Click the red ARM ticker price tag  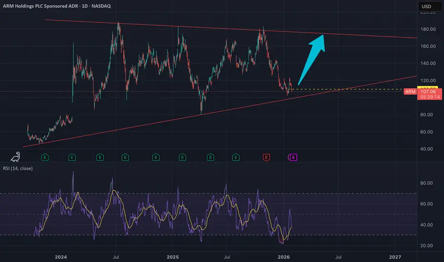pyautogui.click(x=410, y=91)
